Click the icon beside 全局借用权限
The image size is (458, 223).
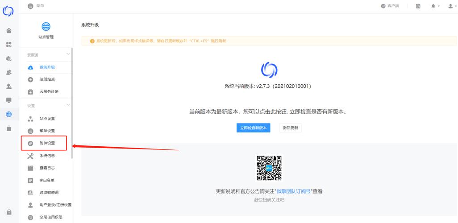click(30, 218)
